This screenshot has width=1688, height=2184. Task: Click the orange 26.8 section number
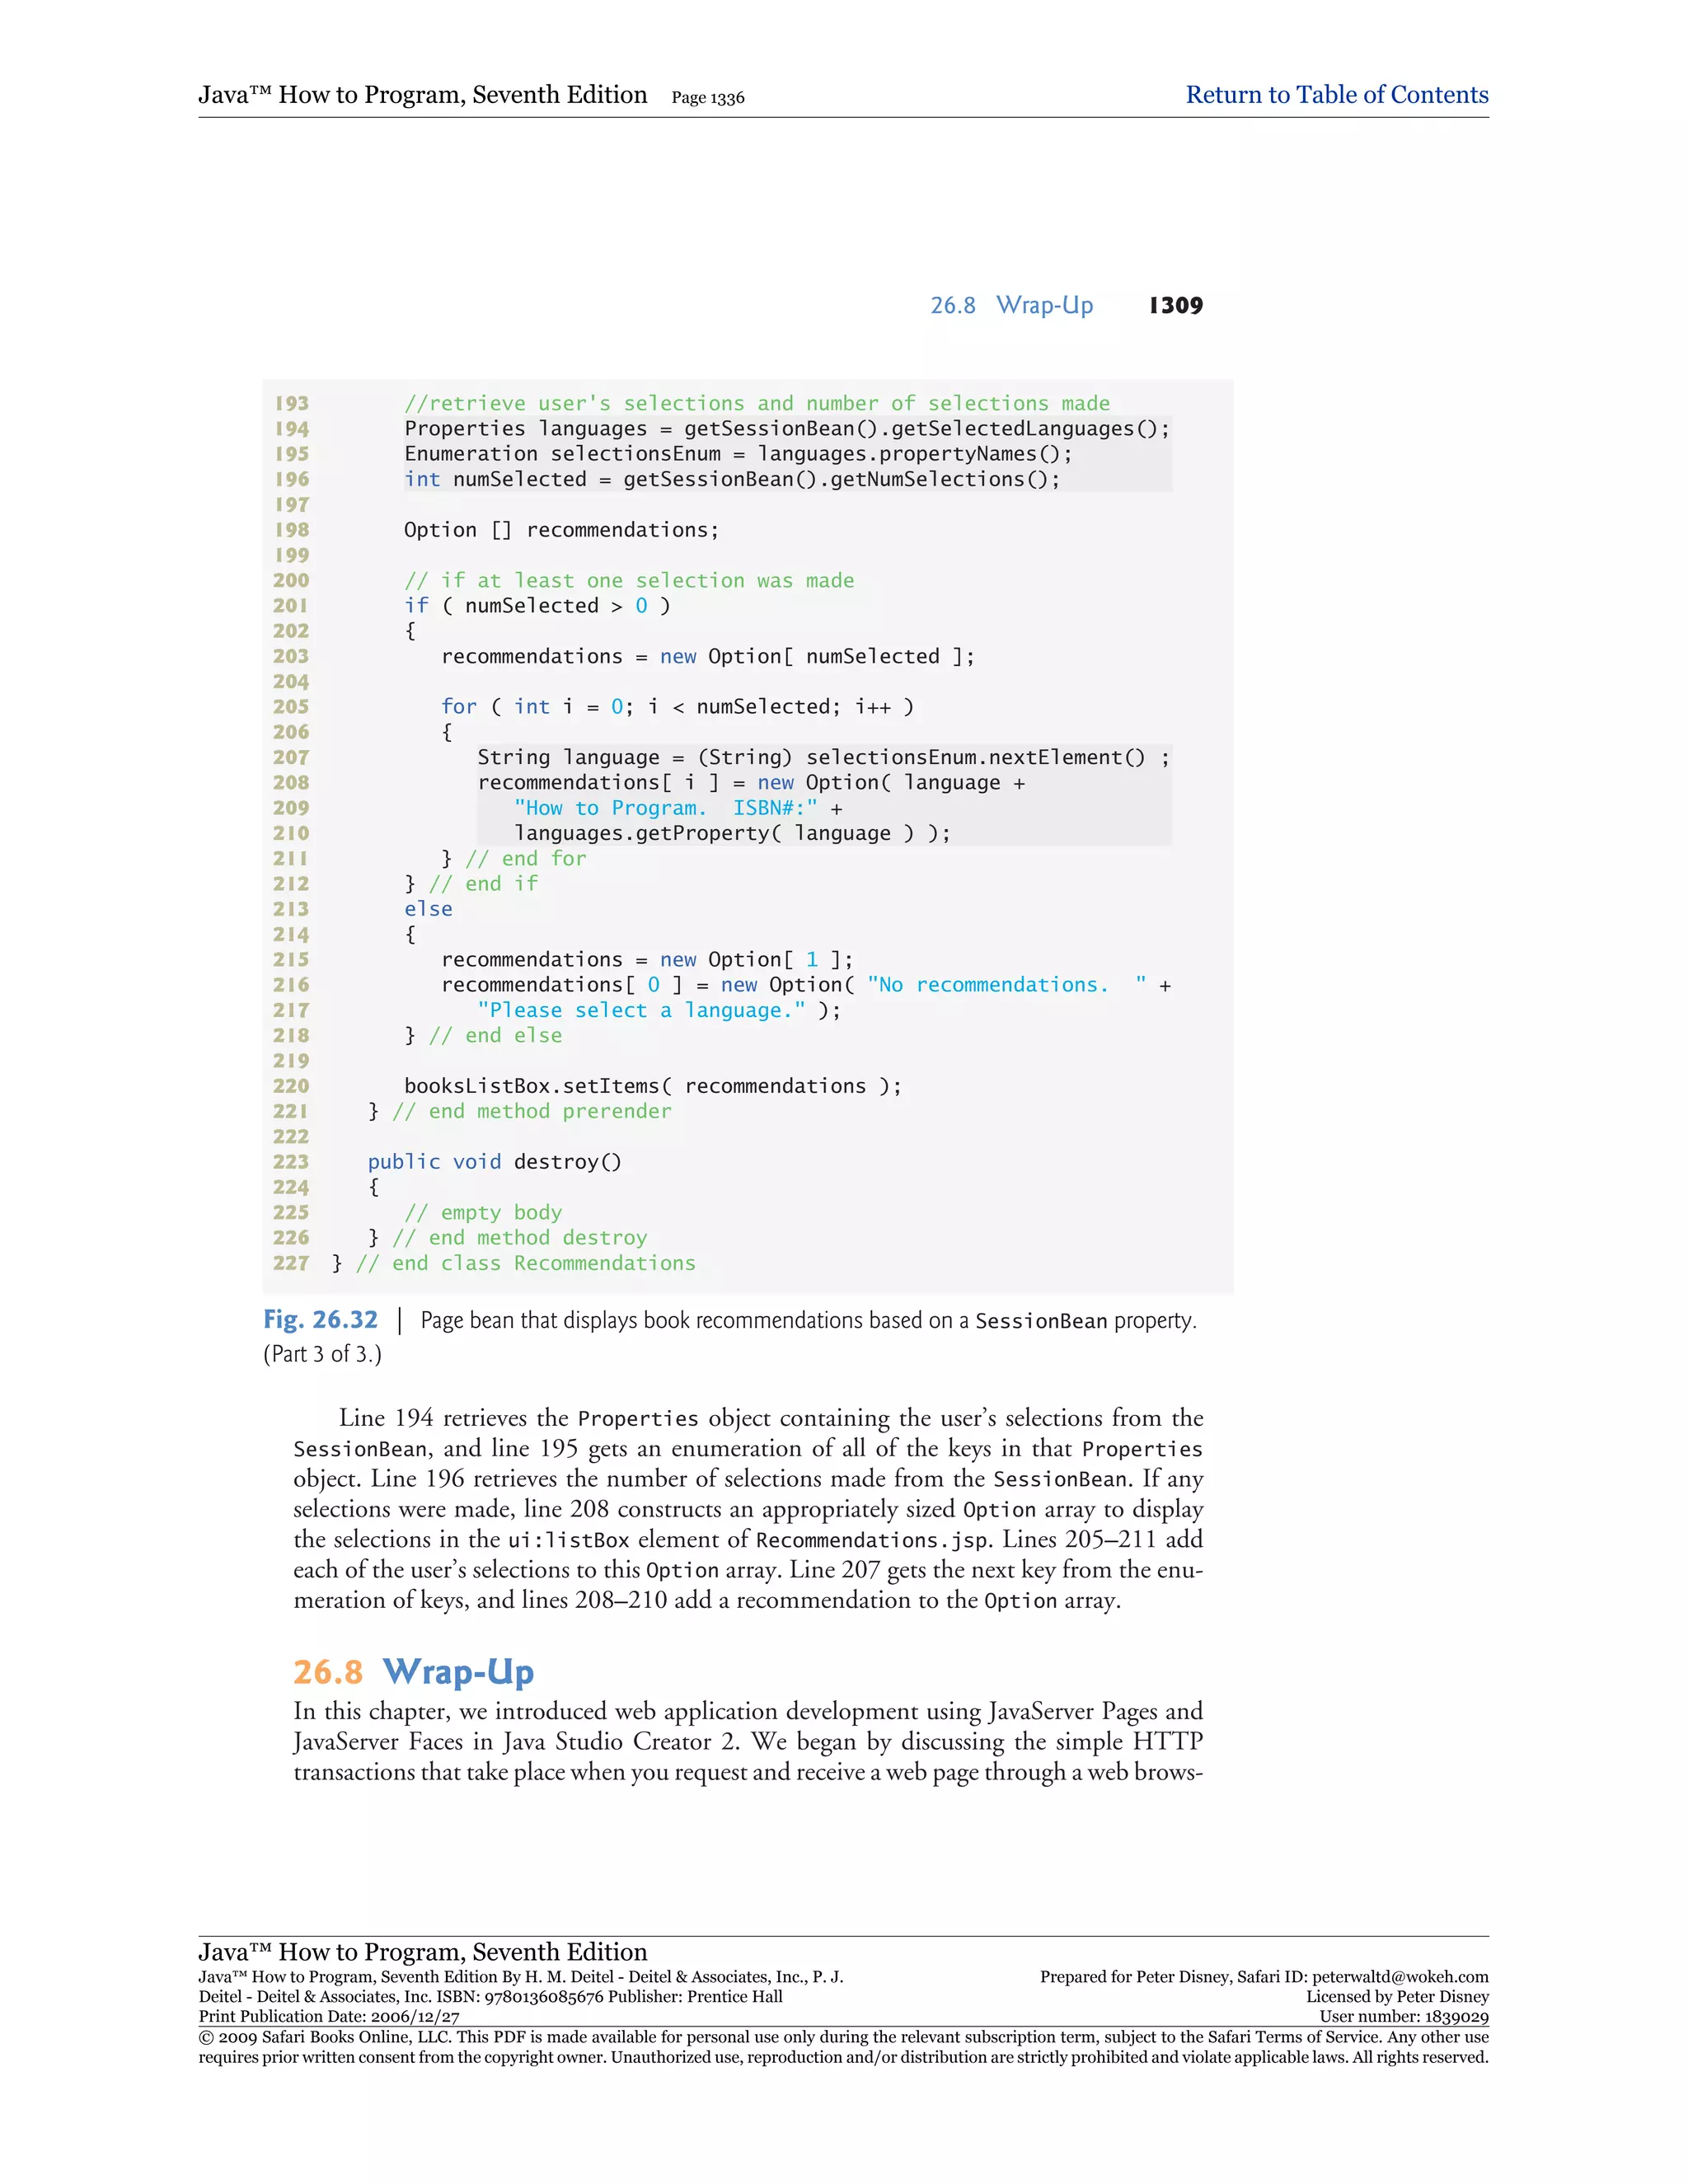point(327,1672)
